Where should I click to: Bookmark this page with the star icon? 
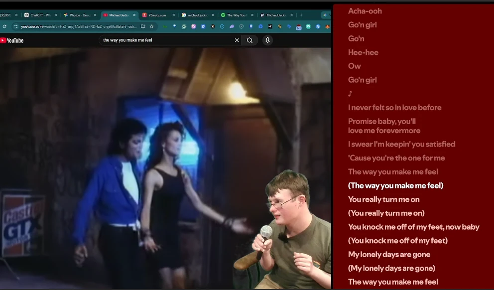click(151, 26)
